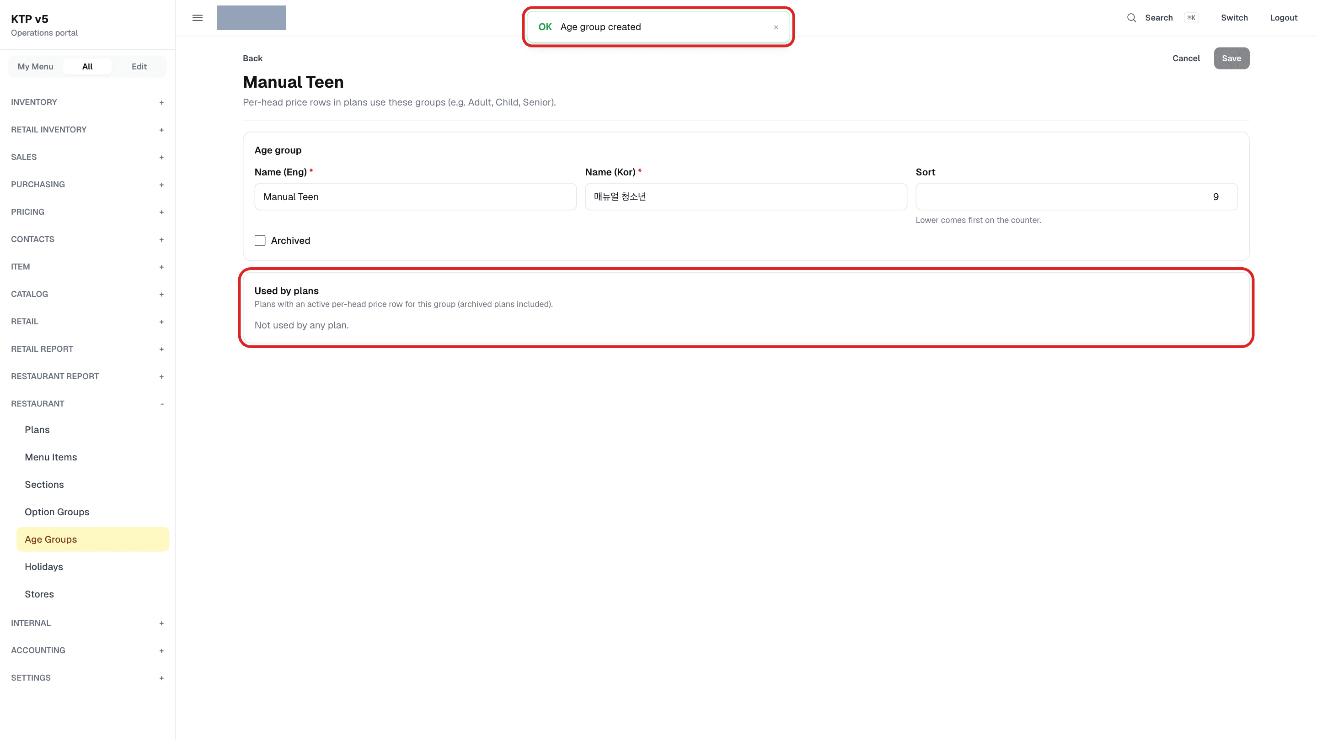Viewport: 1317px width, 740px height.
Task: Switch to My Menu tab
Action: click(x=35, y=66)
